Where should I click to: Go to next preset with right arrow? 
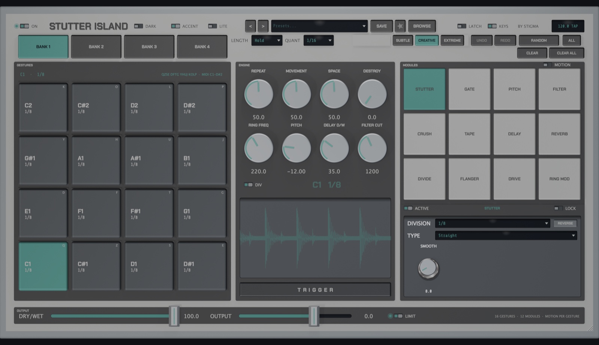coord(263,26)
